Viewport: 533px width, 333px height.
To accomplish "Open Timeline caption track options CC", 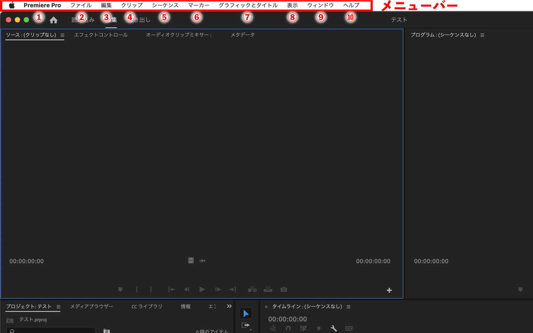I will click(349, 329).
